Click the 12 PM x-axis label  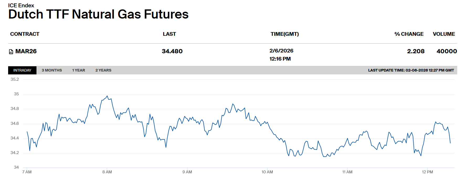tap(427, 172)
